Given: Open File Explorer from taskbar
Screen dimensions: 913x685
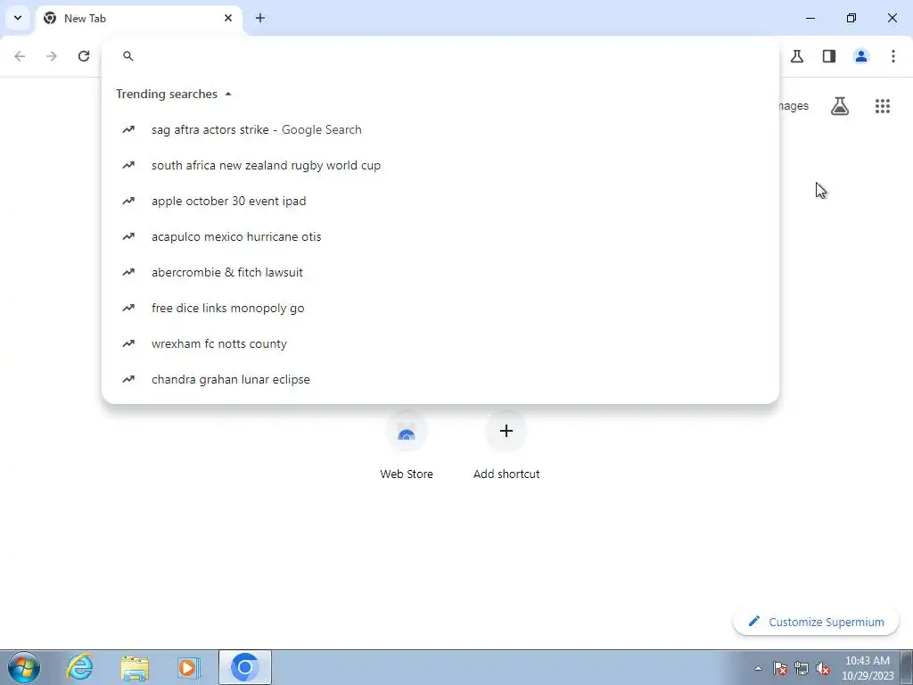Looking at the screenshot, I should click(136, 667).
